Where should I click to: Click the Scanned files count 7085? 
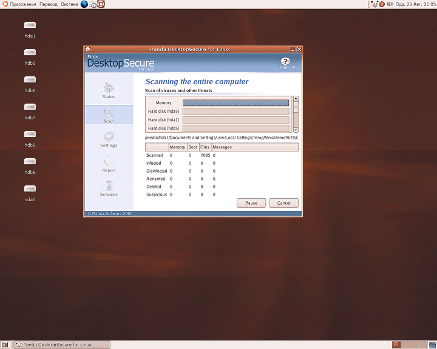click(x=205, y=155)
